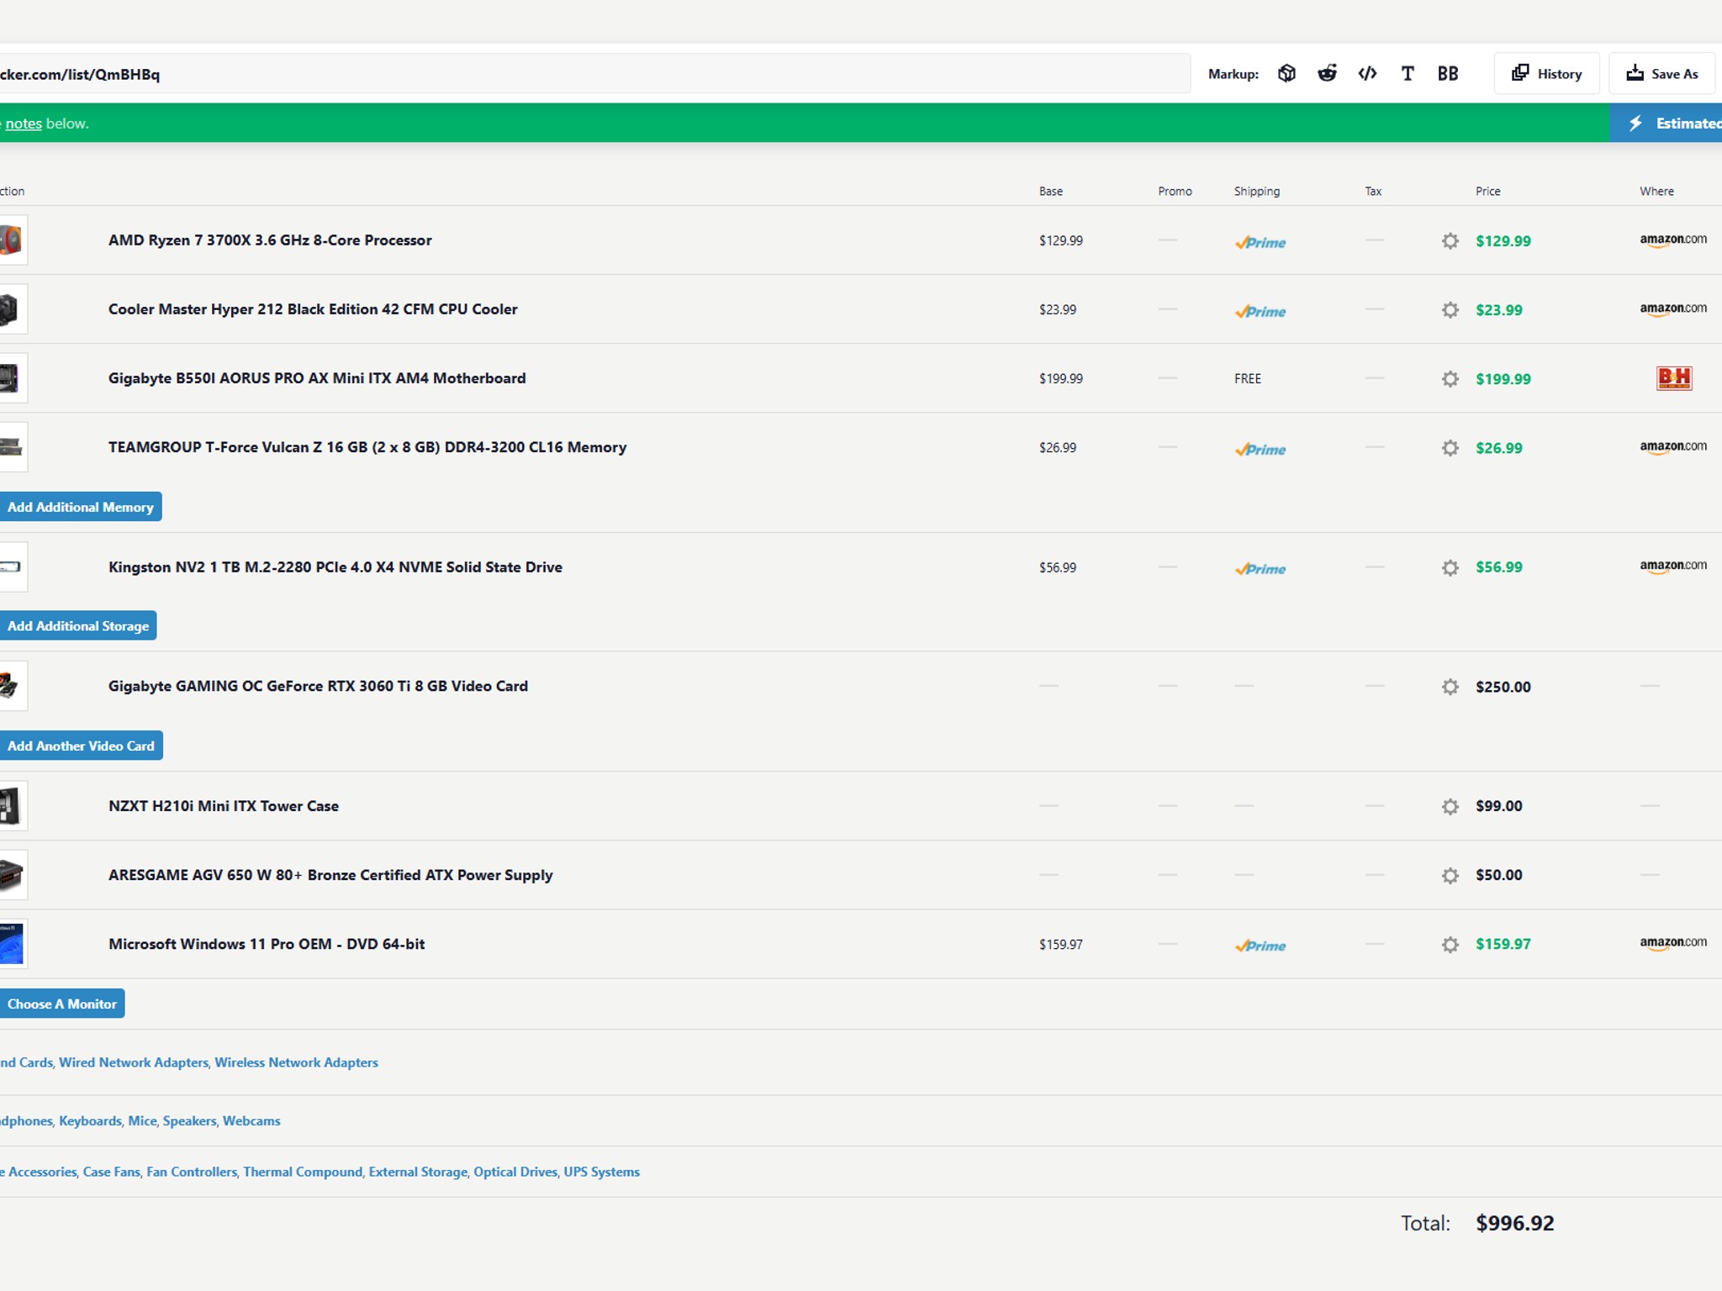Open gear settings for AMD Ryzen 7 3700X
This screenshot has height=1291, width=1722.
click(x=1450, y=241)
